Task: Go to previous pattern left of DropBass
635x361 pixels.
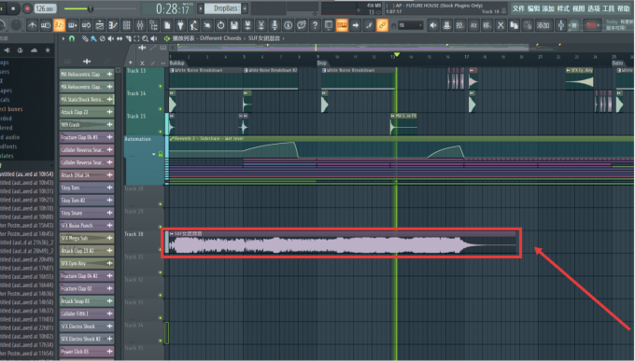Action: [201, 8]
